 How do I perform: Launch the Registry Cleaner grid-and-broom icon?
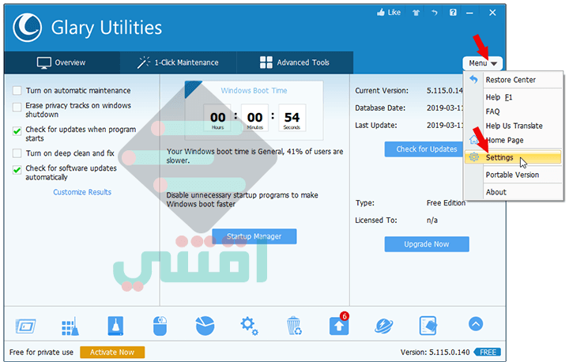click(70, 326)
